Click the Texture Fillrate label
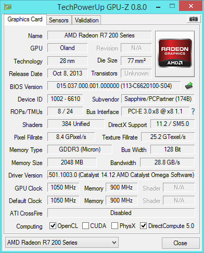The height and width of the screenshot is (253, 204). pyautogui.click(x=120, y=137)
